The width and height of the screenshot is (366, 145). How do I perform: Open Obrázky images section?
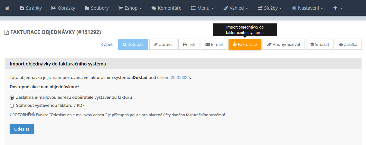pyautogui.click(x=63, y=8)
